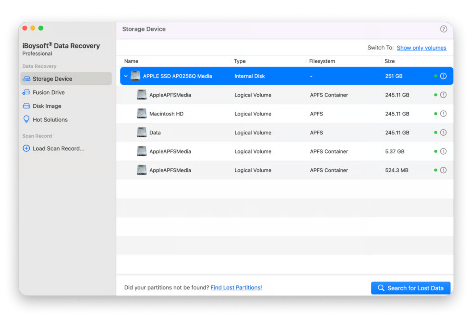The height and width of the screenshot is (320, 472).
Task: Click the green zoom window button
Action: [x=41, y=28]
